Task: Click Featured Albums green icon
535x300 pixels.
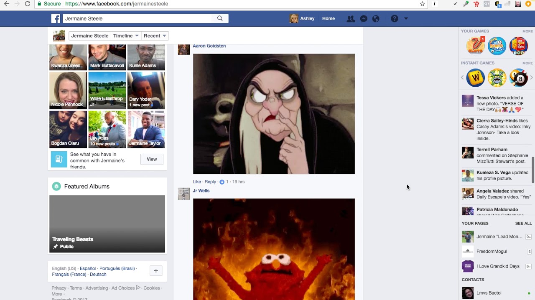Action: tap(56, 186)
